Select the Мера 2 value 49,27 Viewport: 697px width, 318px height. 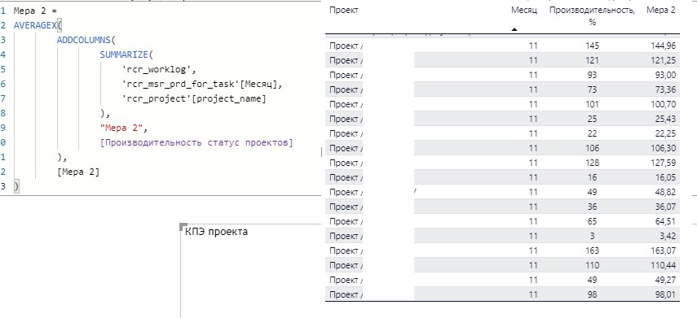(666, 280)
